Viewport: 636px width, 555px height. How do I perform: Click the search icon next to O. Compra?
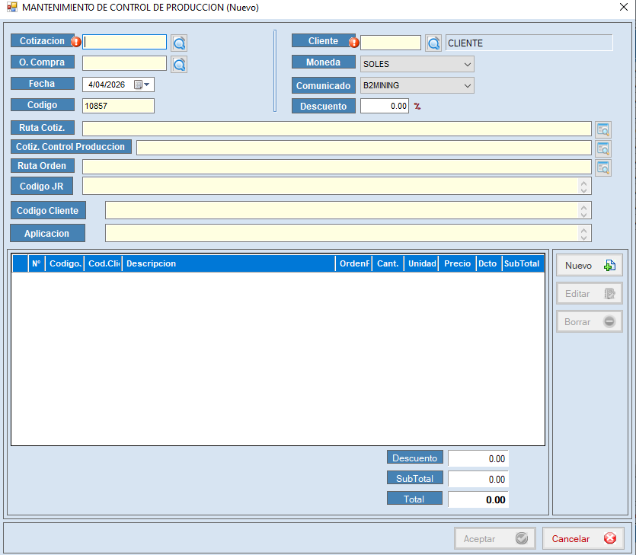click(x=179, y=65)
